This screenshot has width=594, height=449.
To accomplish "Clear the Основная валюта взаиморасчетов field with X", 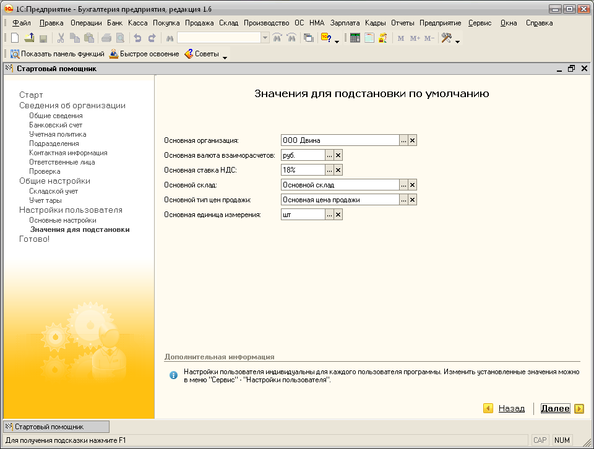I will [x=338, y=155].
